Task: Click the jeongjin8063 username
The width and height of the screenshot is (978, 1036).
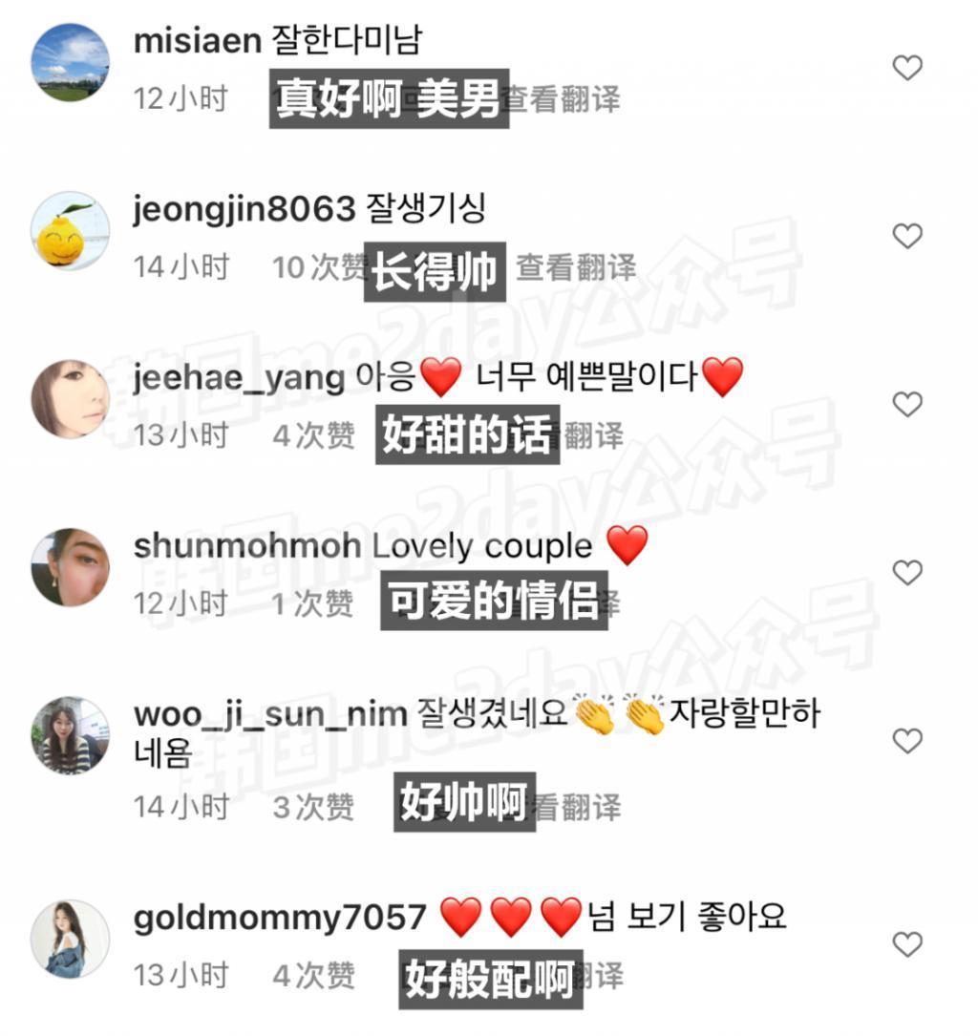Action: (x=244, y=210)
